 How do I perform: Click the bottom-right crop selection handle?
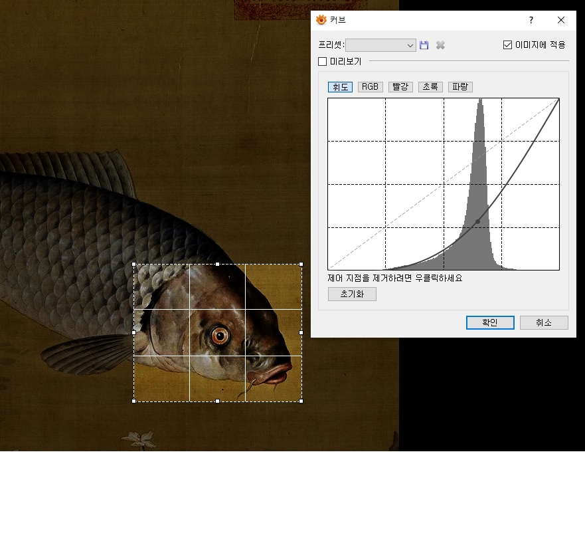(x=301, y=401)
